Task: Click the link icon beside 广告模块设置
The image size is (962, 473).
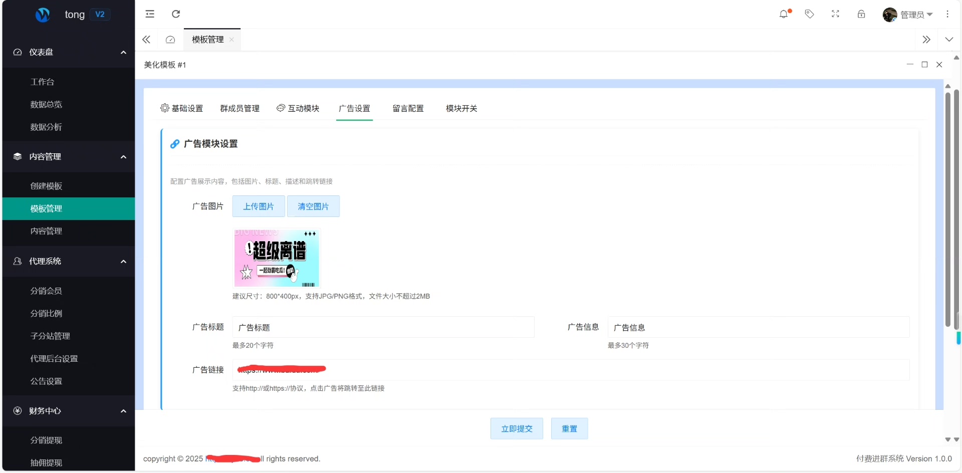Action: click(175, 144)
